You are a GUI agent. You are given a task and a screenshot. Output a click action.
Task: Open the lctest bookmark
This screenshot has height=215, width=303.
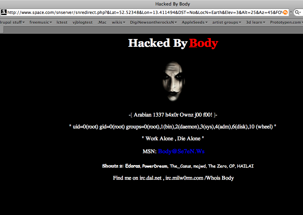pyautogui.click(x=62, y=22)
